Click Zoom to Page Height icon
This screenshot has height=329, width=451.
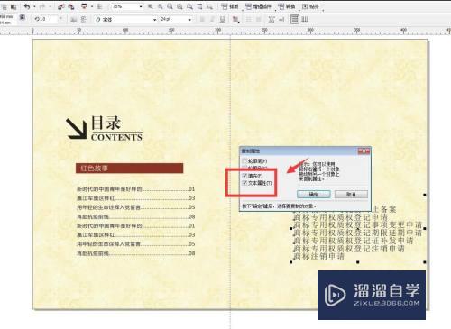[x=209, y=6]
